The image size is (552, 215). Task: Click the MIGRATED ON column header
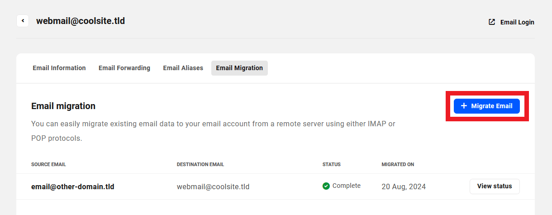398,164
